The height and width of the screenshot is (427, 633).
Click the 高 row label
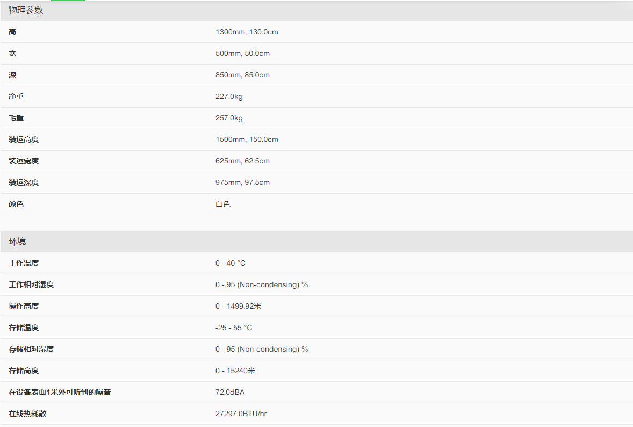tap(12, 32)
